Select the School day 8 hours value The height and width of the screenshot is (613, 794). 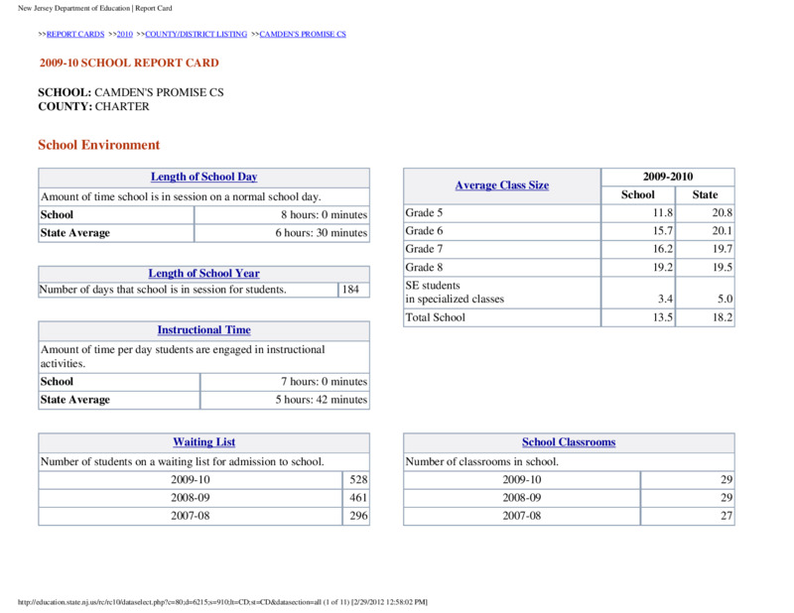click(x=282, y=214)
